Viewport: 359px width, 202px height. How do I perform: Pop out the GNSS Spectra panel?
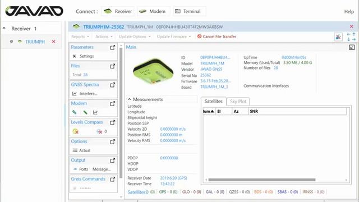[x=112, y=85]
